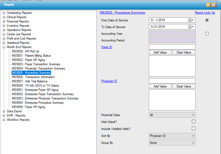Click Clear Value under Physician ID

coord(184,86)
